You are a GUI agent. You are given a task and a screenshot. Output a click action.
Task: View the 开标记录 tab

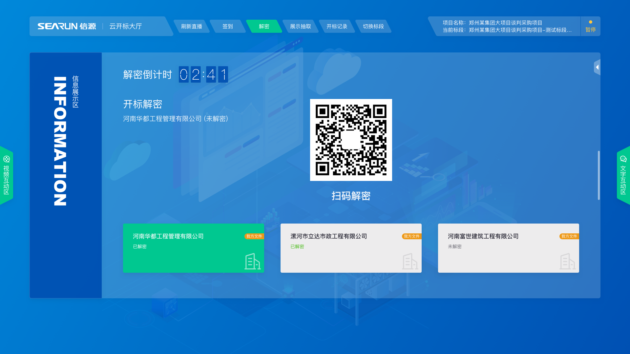tap(337, 27)
